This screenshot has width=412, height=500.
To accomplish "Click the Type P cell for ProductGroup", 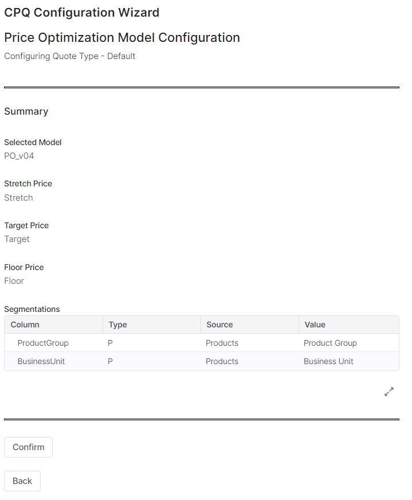I will tap(111, 343).
